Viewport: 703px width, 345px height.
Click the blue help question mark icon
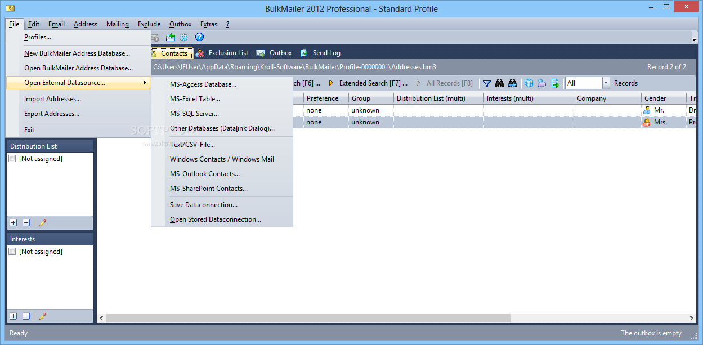pos(199,37)
